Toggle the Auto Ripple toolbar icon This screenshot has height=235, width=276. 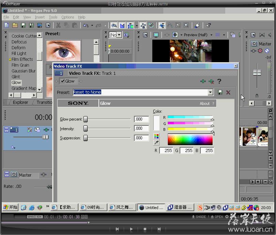click(x=131, y=25)
